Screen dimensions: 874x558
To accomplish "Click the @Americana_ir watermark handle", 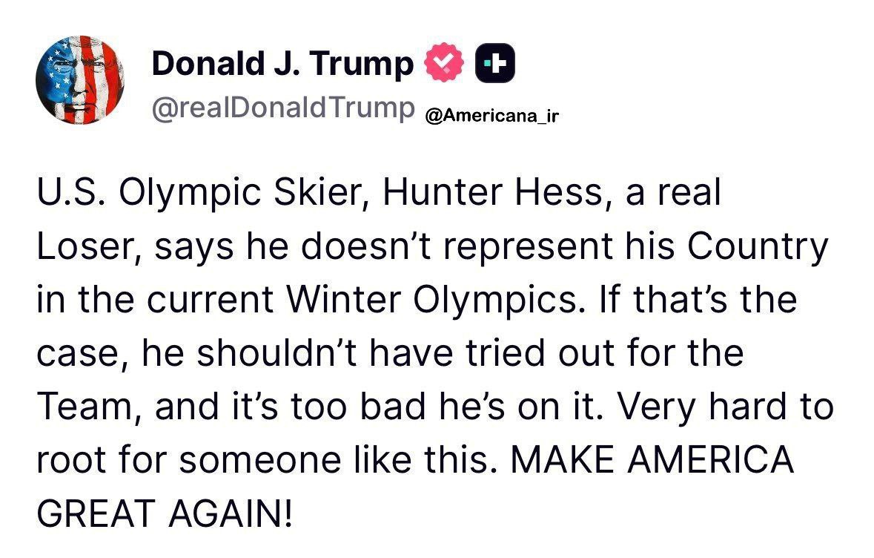I will 489,116.
